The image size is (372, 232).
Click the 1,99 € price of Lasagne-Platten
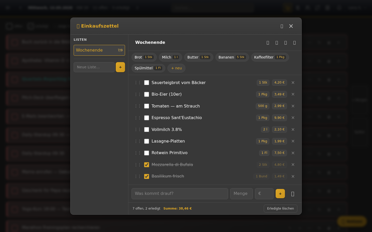[x=280, y=141]
